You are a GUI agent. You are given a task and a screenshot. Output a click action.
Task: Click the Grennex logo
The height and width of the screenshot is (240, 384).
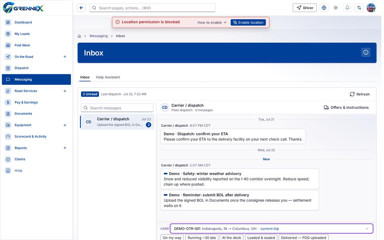click(x=23, y=8)
